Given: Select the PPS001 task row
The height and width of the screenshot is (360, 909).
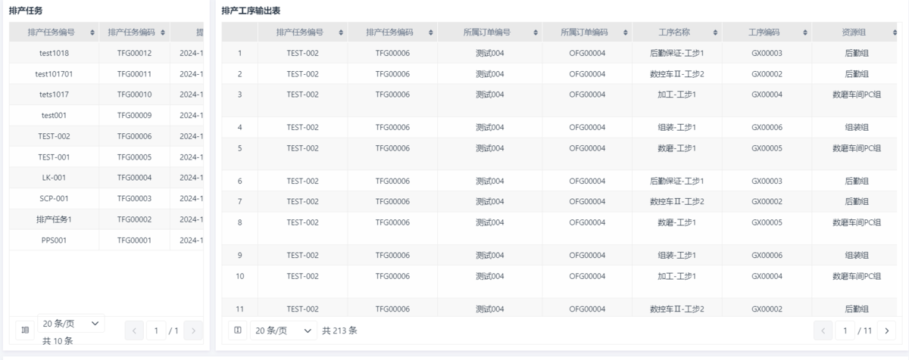Looking at the screenshot, I should [106, 241].
